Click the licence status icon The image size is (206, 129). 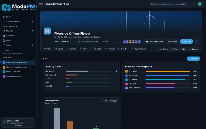(x=4, y=122)
